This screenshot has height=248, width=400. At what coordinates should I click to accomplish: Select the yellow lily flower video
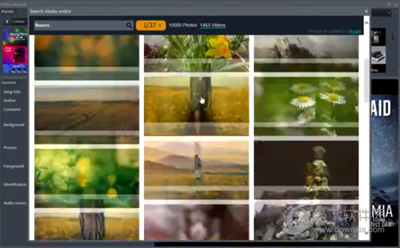pyautogui.click(x=196, y=53)
